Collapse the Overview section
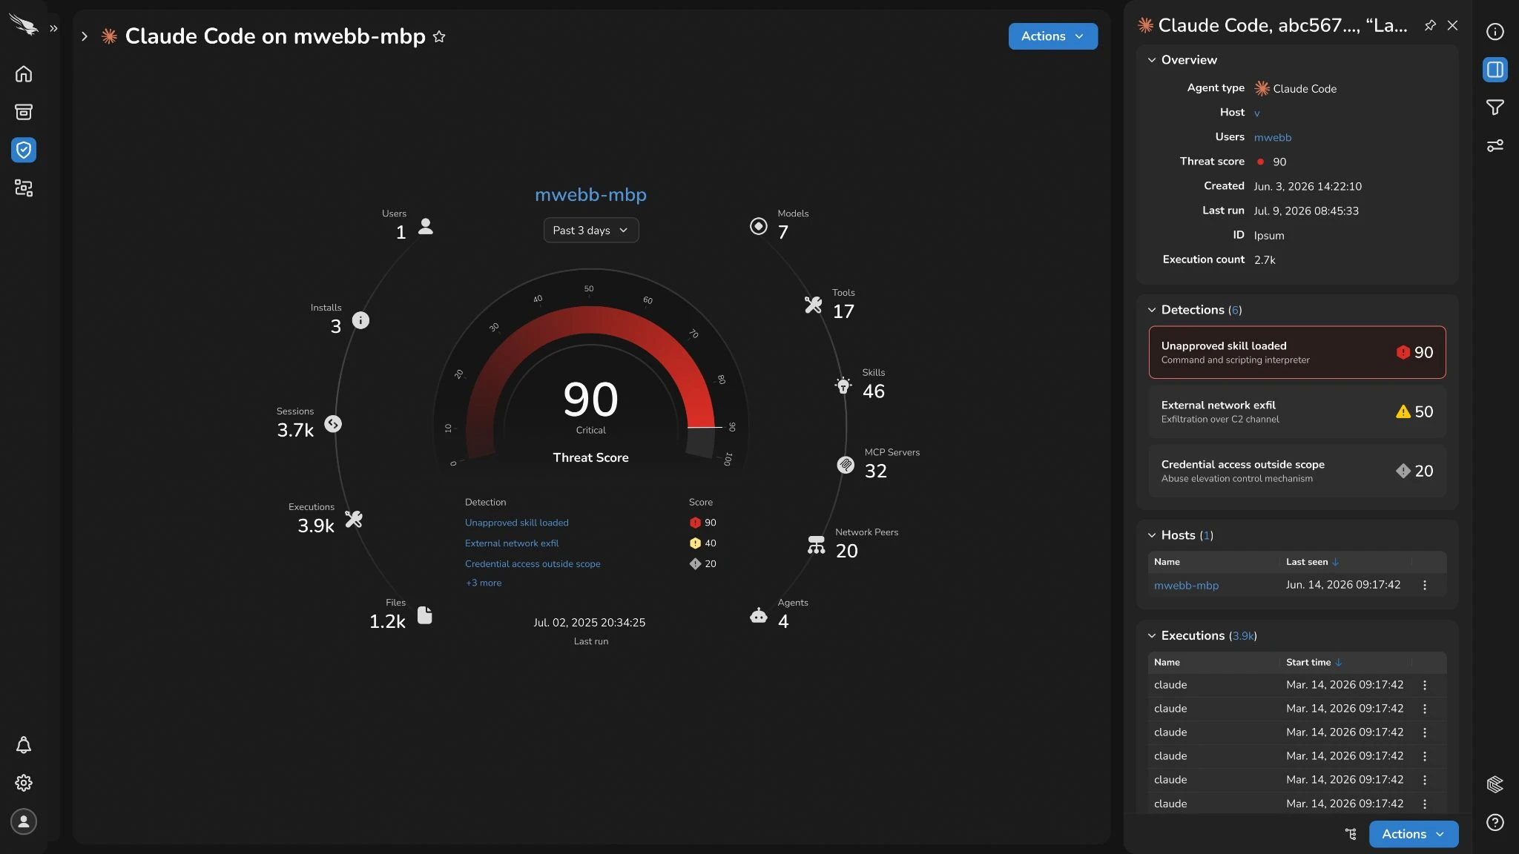This screenshot has width=1519, height=854. pyautogui.click(x=1152, y=60)
